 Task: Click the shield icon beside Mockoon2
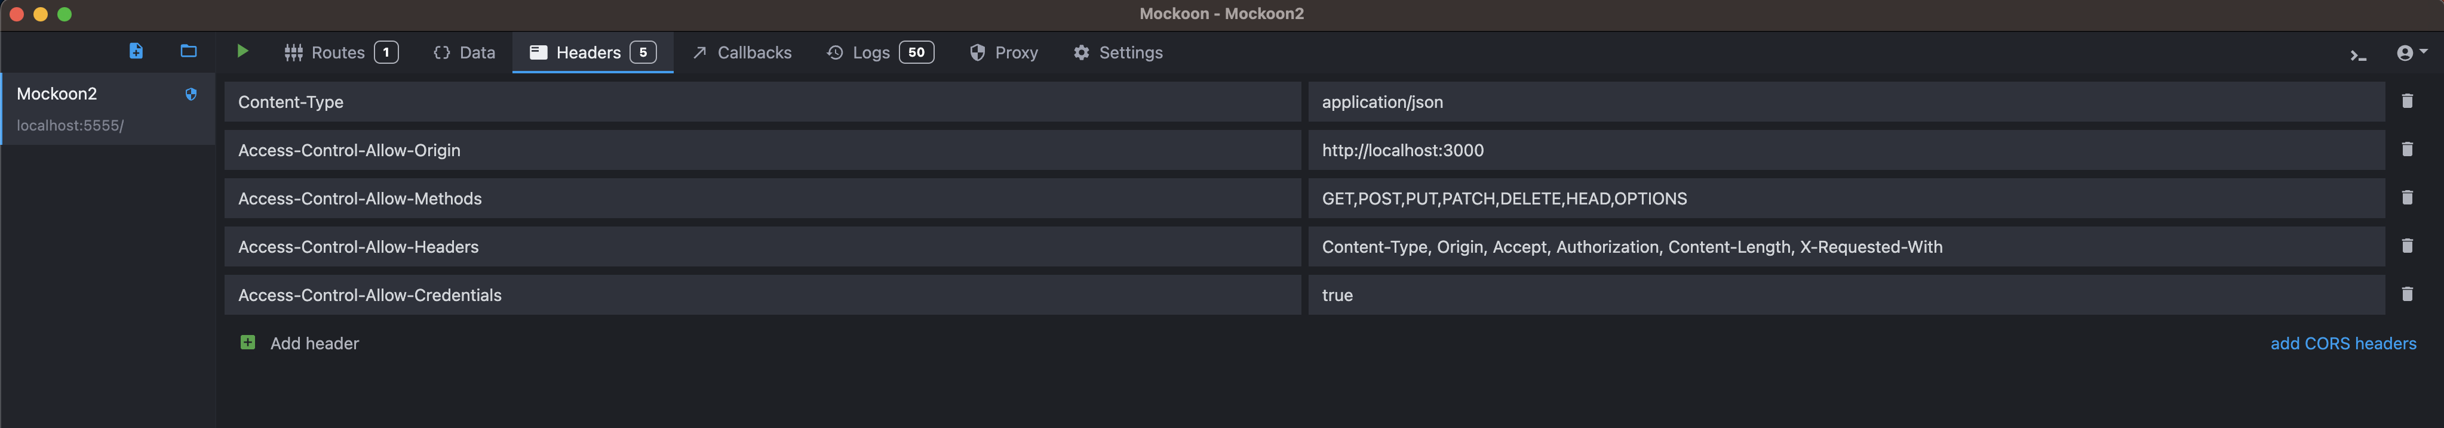pyautogui.click(x=191, y=94)
